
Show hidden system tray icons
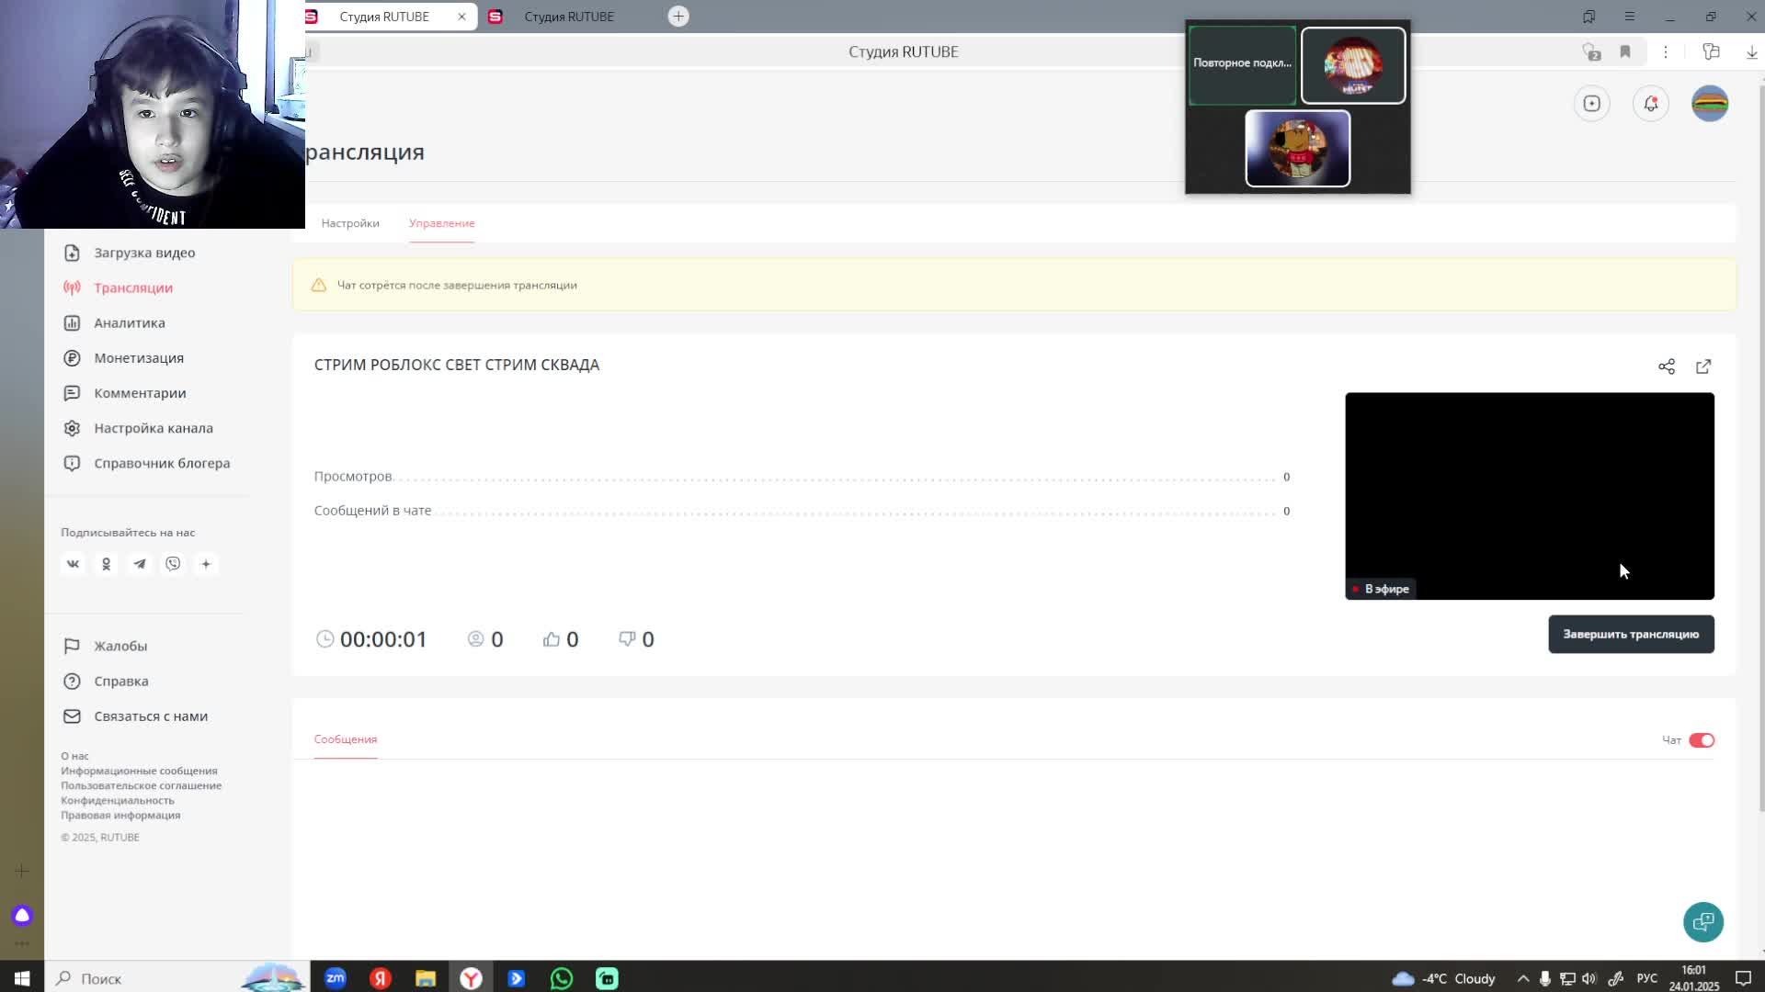[x=1523, y=978]
